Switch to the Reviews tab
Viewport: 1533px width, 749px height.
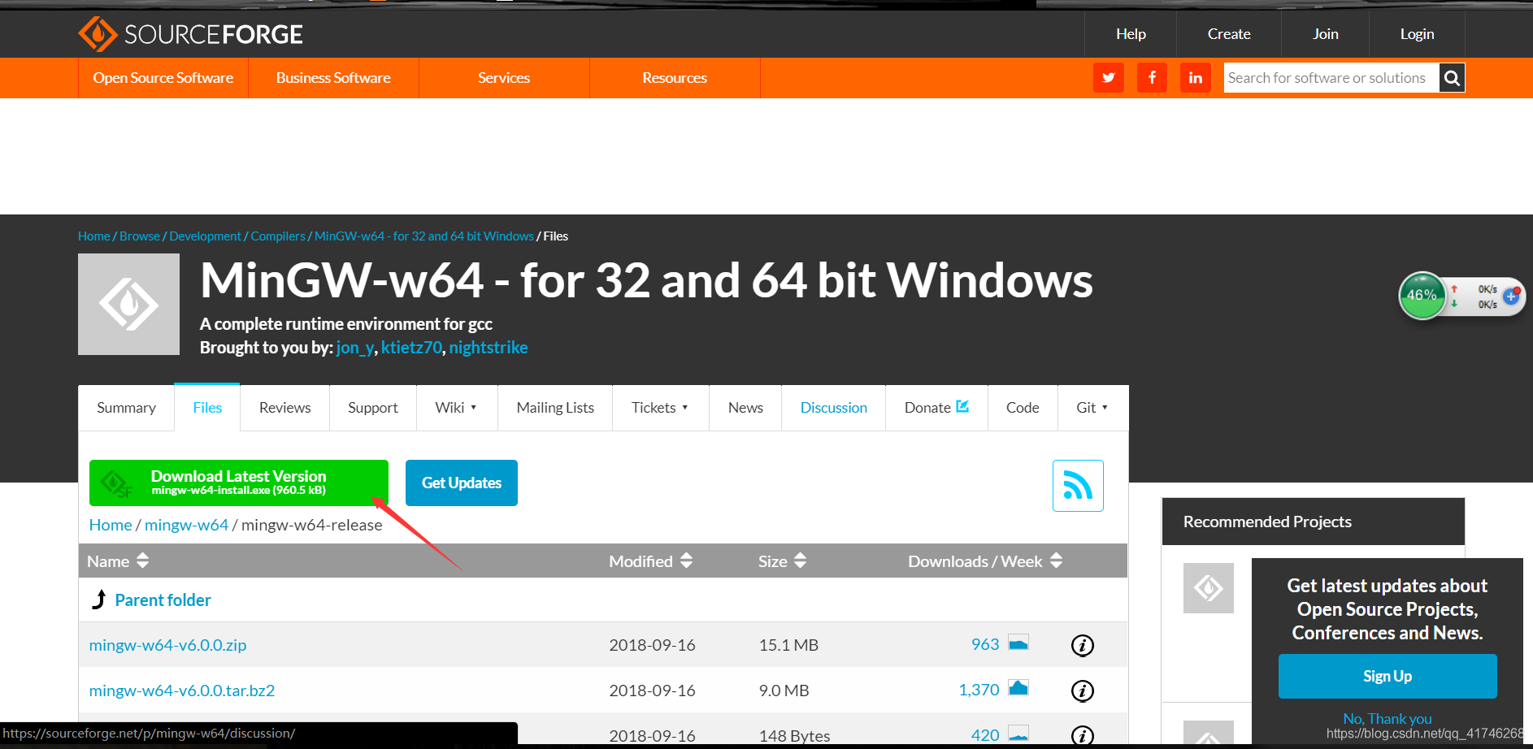click(285, 408)
